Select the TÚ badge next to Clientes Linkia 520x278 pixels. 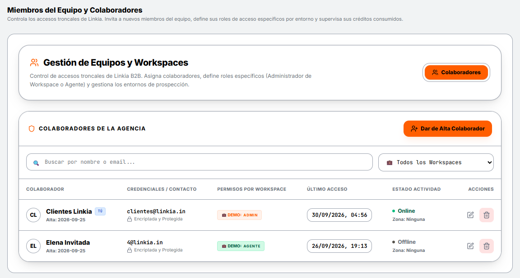[100, 211]
